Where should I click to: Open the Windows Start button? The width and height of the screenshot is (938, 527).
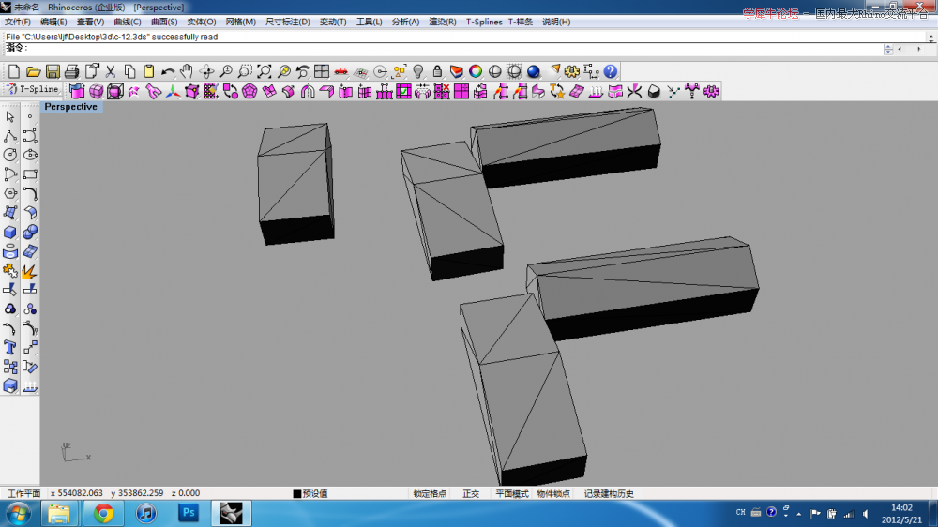coord(19,513)
